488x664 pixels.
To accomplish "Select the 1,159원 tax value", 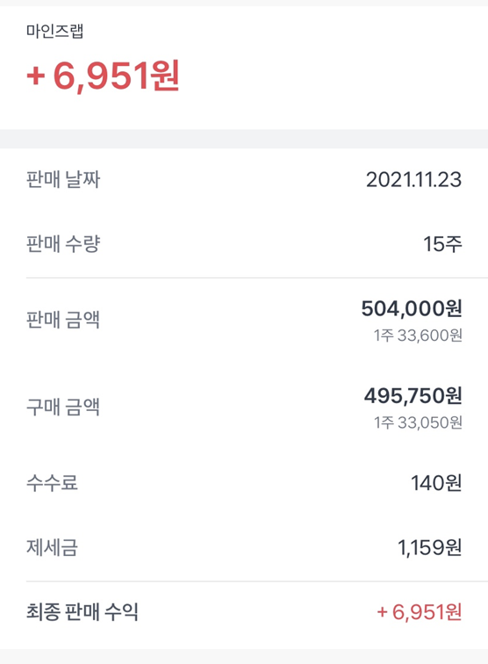I will tap(429, 547).
